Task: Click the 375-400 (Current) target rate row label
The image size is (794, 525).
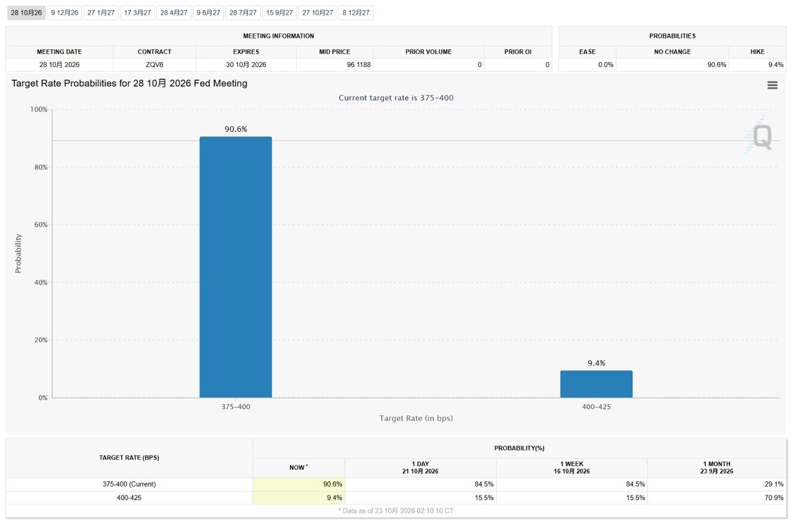Action: click(x=129, y=484)
